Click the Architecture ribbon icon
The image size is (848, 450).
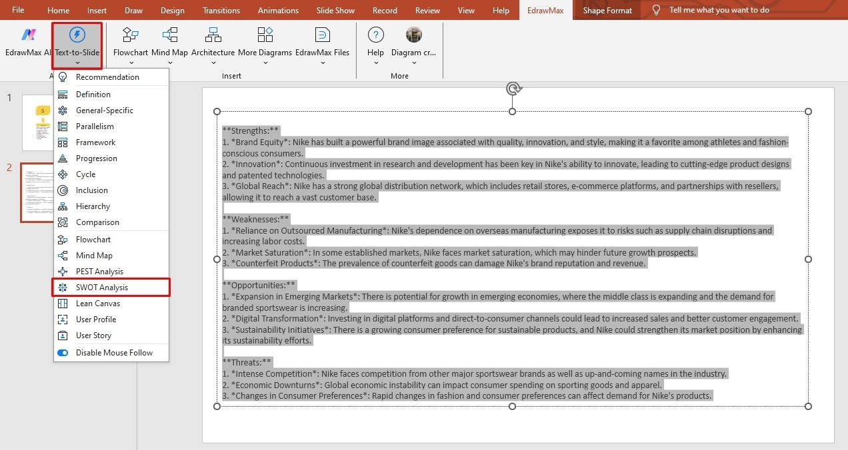(213, 35)
